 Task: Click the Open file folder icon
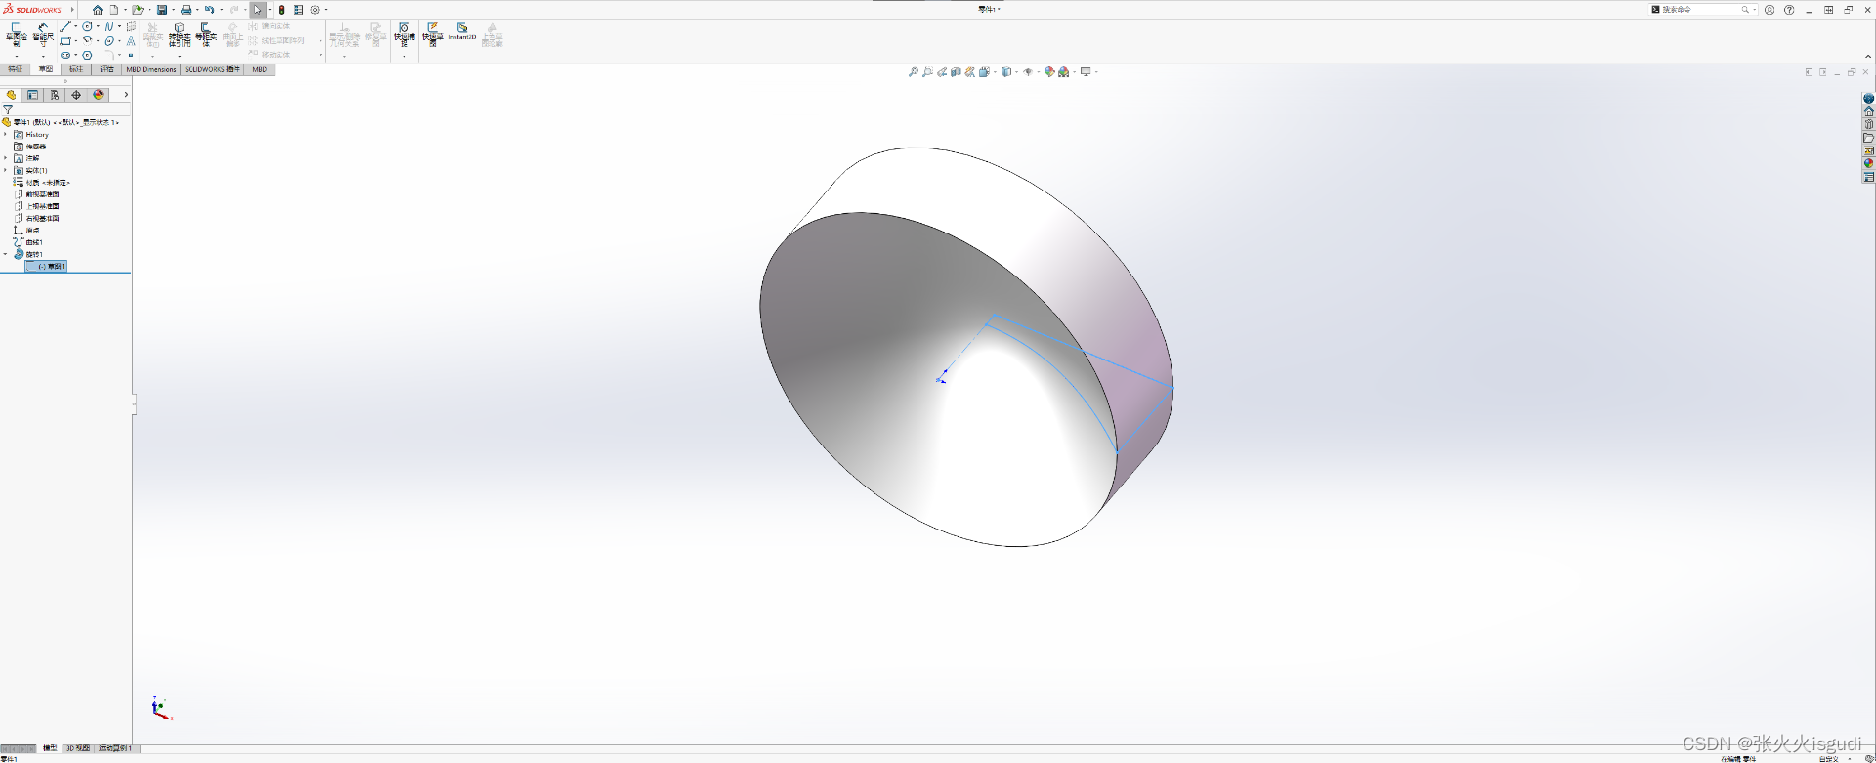coord(138,10)
